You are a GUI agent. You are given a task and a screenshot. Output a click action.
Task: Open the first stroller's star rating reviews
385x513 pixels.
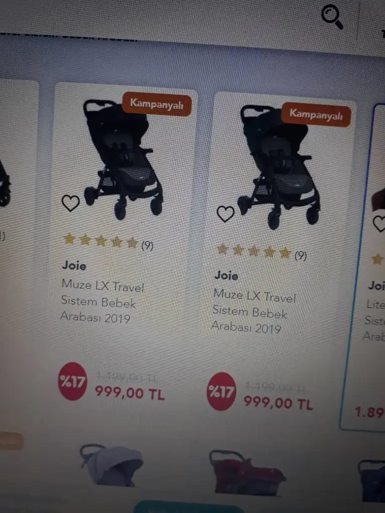[x=108, y=241]
